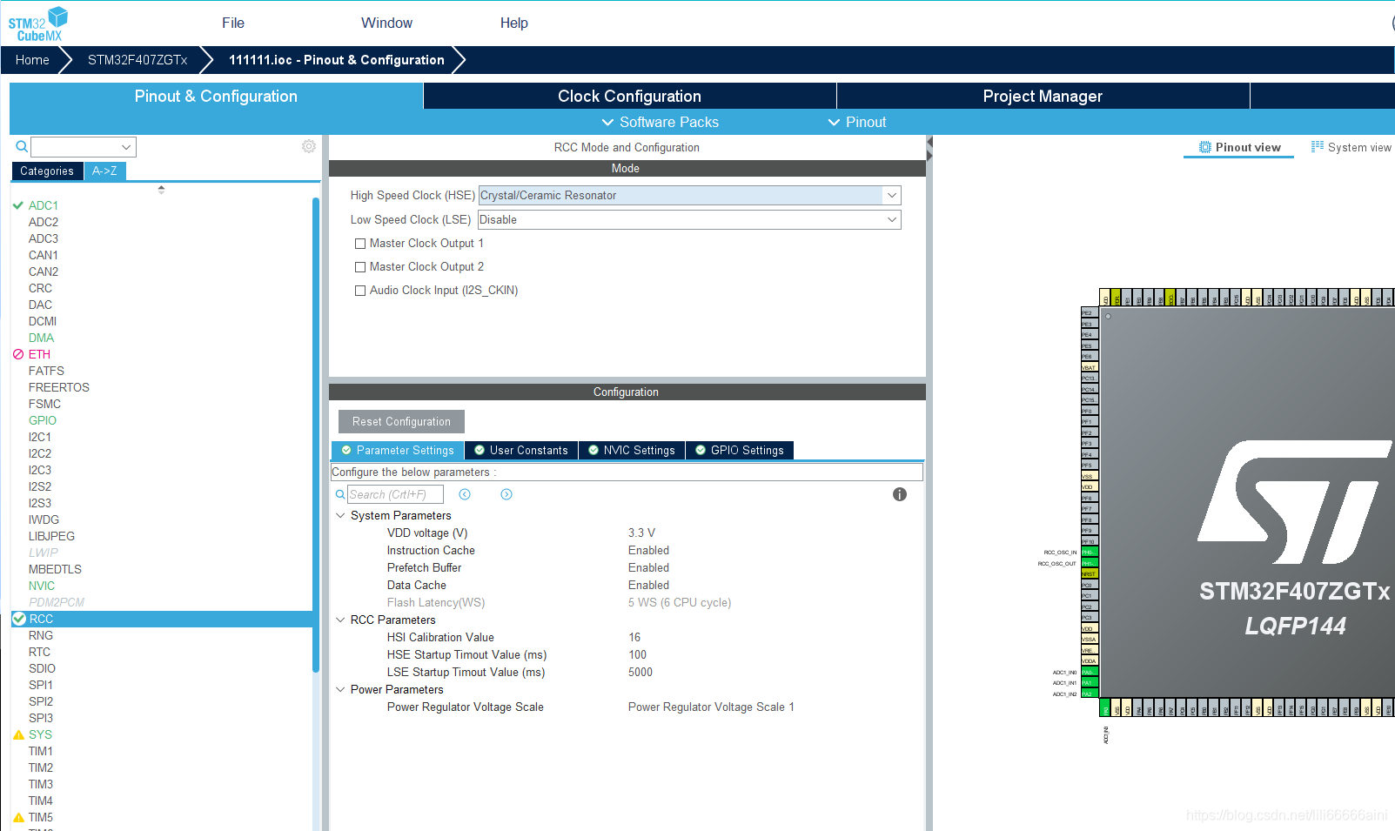
Task: Open the gear settings icon in categories panel
Action: click(x=309, y=146)
